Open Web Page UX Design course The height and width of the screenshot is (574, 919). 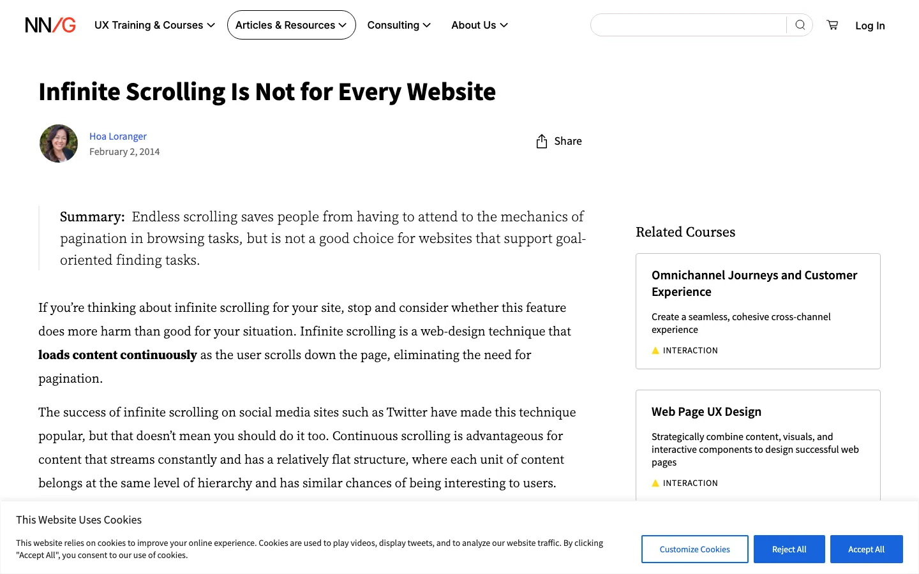(706, 411)
